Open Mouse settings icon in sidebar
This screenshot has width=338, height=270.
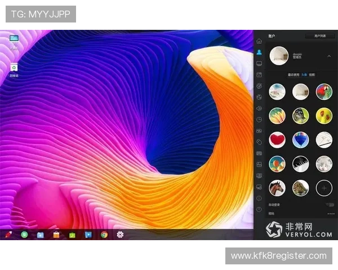click(x=259, y=142)
